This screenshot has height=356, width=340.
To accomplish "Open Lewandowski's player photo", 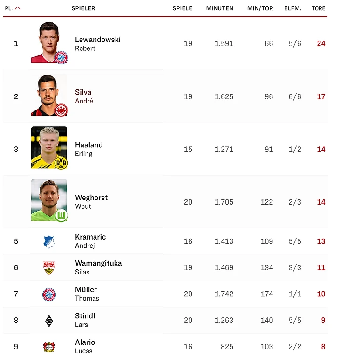I will pos(49,43).
